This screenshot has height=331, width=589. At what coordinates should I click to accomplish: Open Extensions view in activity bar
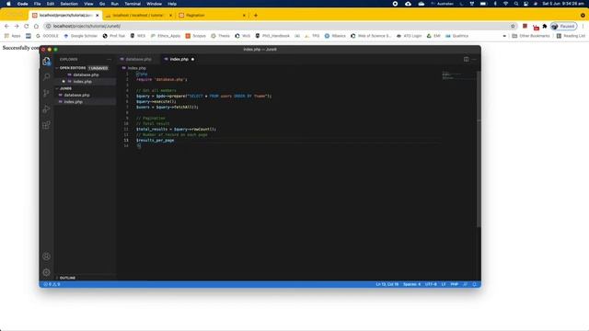tap(46, 125)
